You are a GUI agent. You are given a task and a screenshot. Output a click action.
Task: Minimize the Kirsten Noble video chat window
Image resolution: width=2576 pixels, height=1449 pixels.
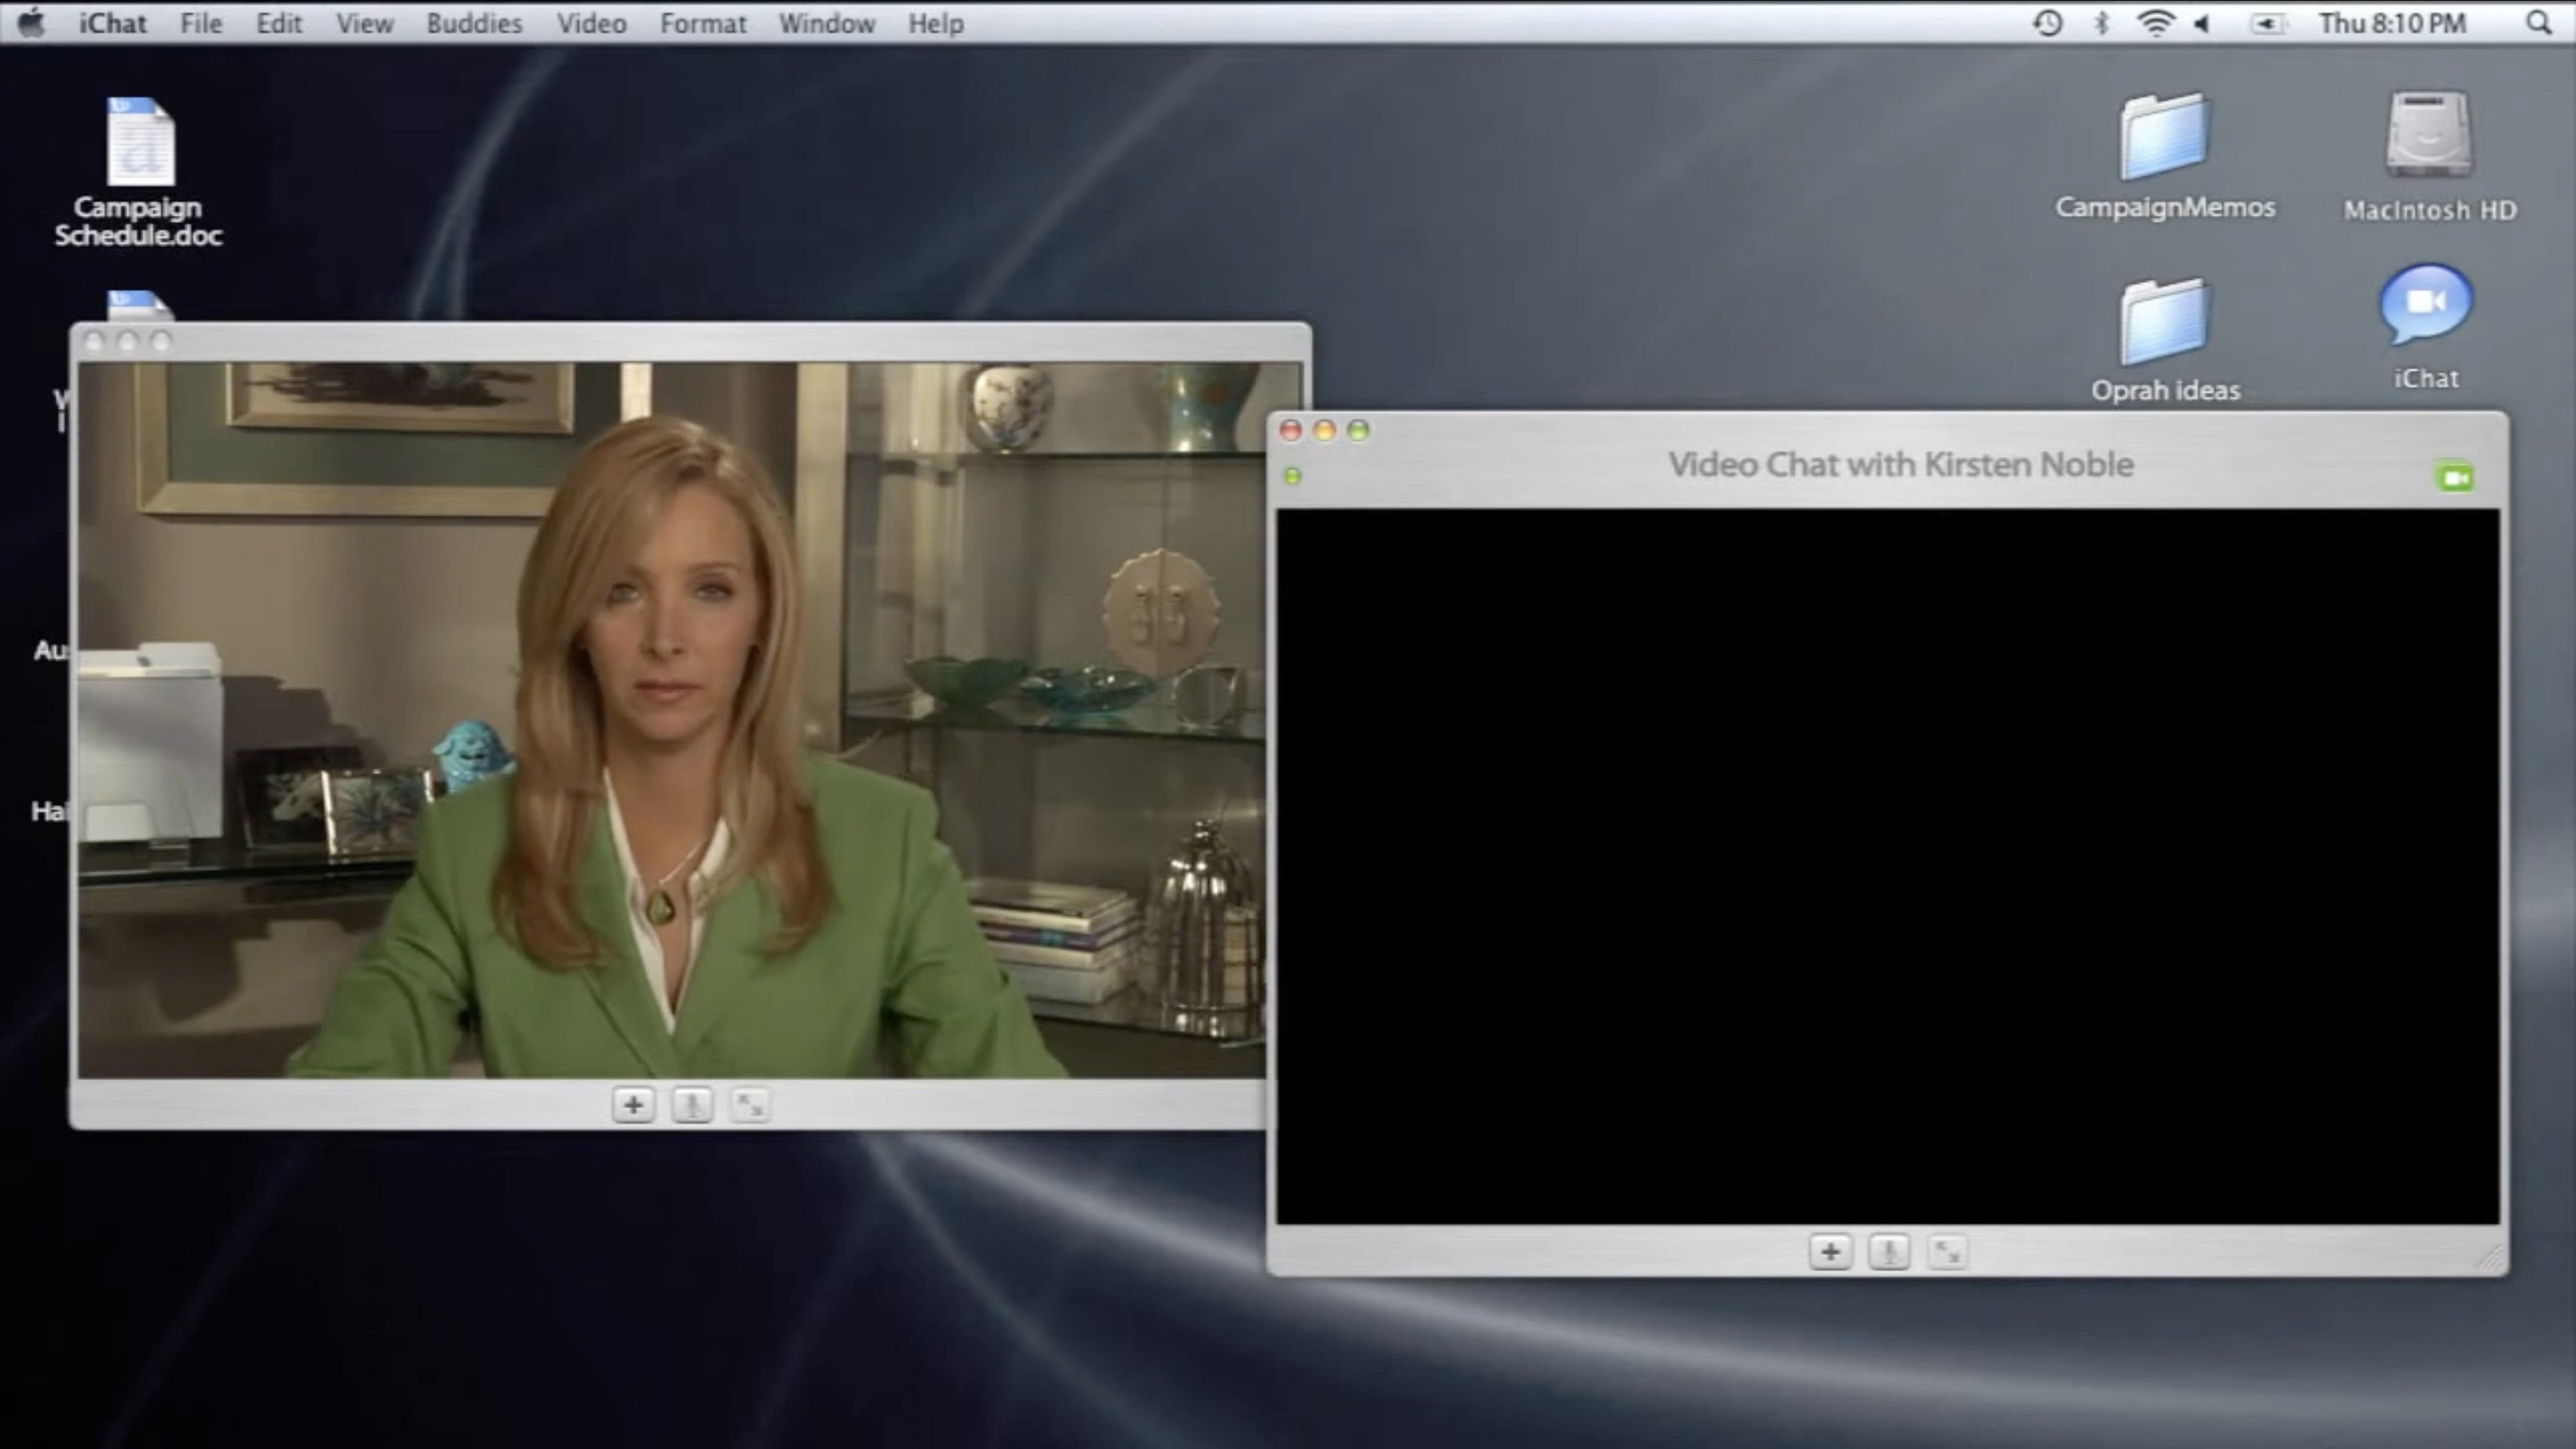coord(1324,430)
